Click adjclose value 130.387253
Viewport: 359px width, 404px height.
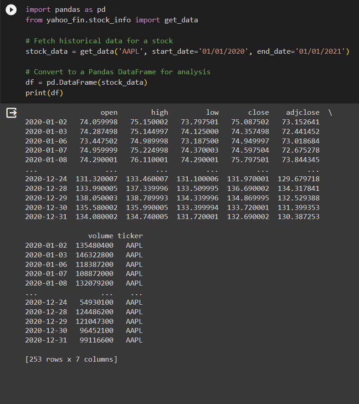click(x=298, y=217)
